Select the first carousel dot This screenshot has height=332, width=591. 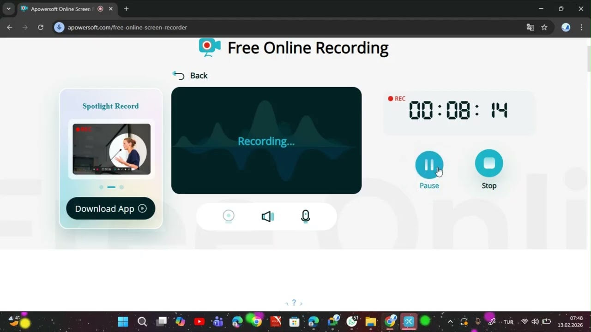click(x=101, y=187)
